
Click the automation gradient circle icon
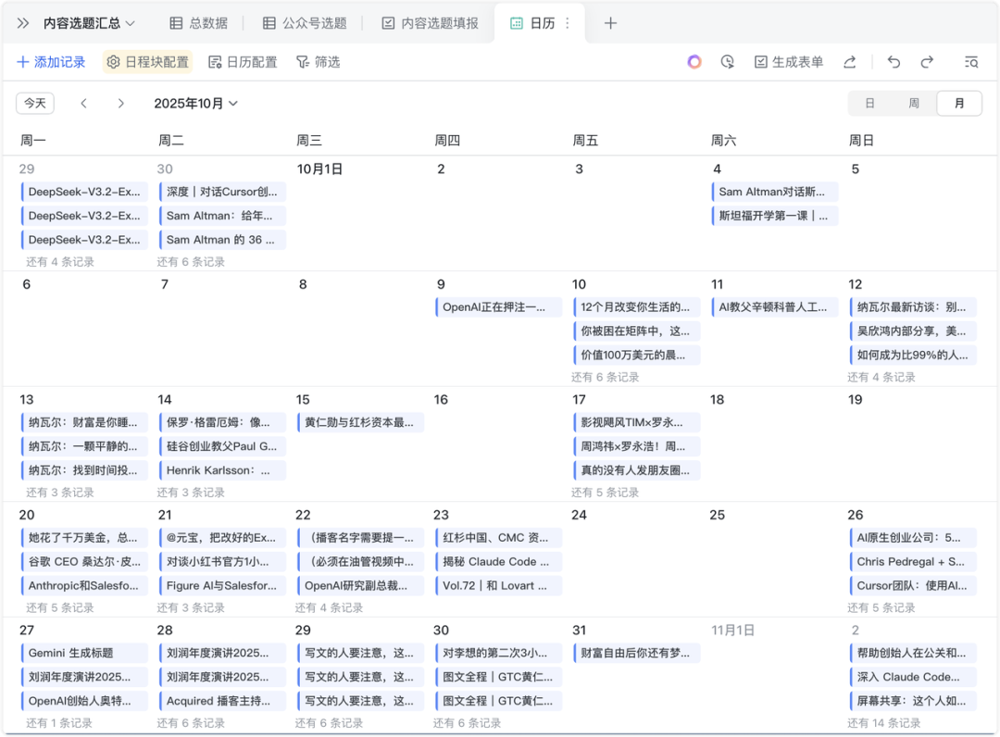(x=694, y=61)
